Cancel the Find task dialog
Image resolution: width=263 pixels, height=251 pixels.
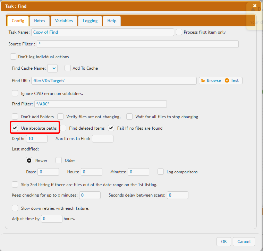point(244,242)
